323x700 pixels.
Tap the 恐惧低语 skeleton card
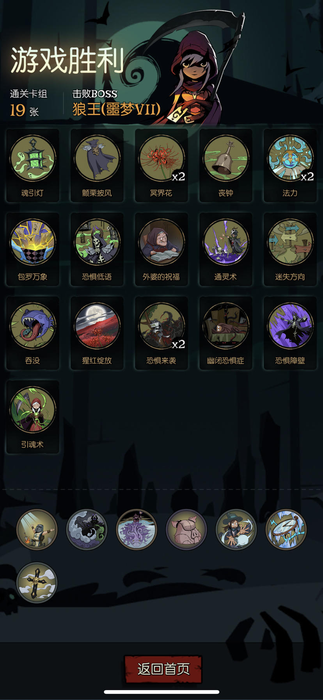point(97,249)
